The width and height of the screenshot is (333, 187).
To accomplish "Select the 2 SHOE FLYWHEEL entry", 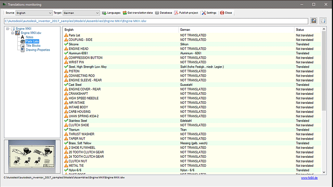I will click(82, 148).
